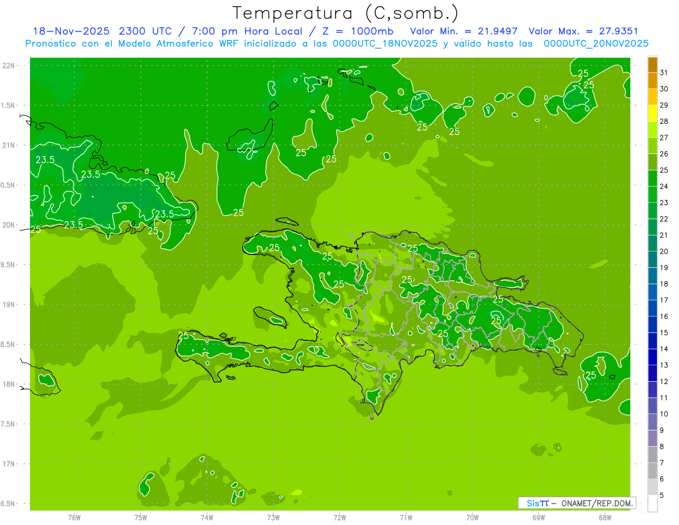Select the "Valor Max. = 27.9351" text
The width and height of the screenshot is (679, 525).
tap(583, 31)
